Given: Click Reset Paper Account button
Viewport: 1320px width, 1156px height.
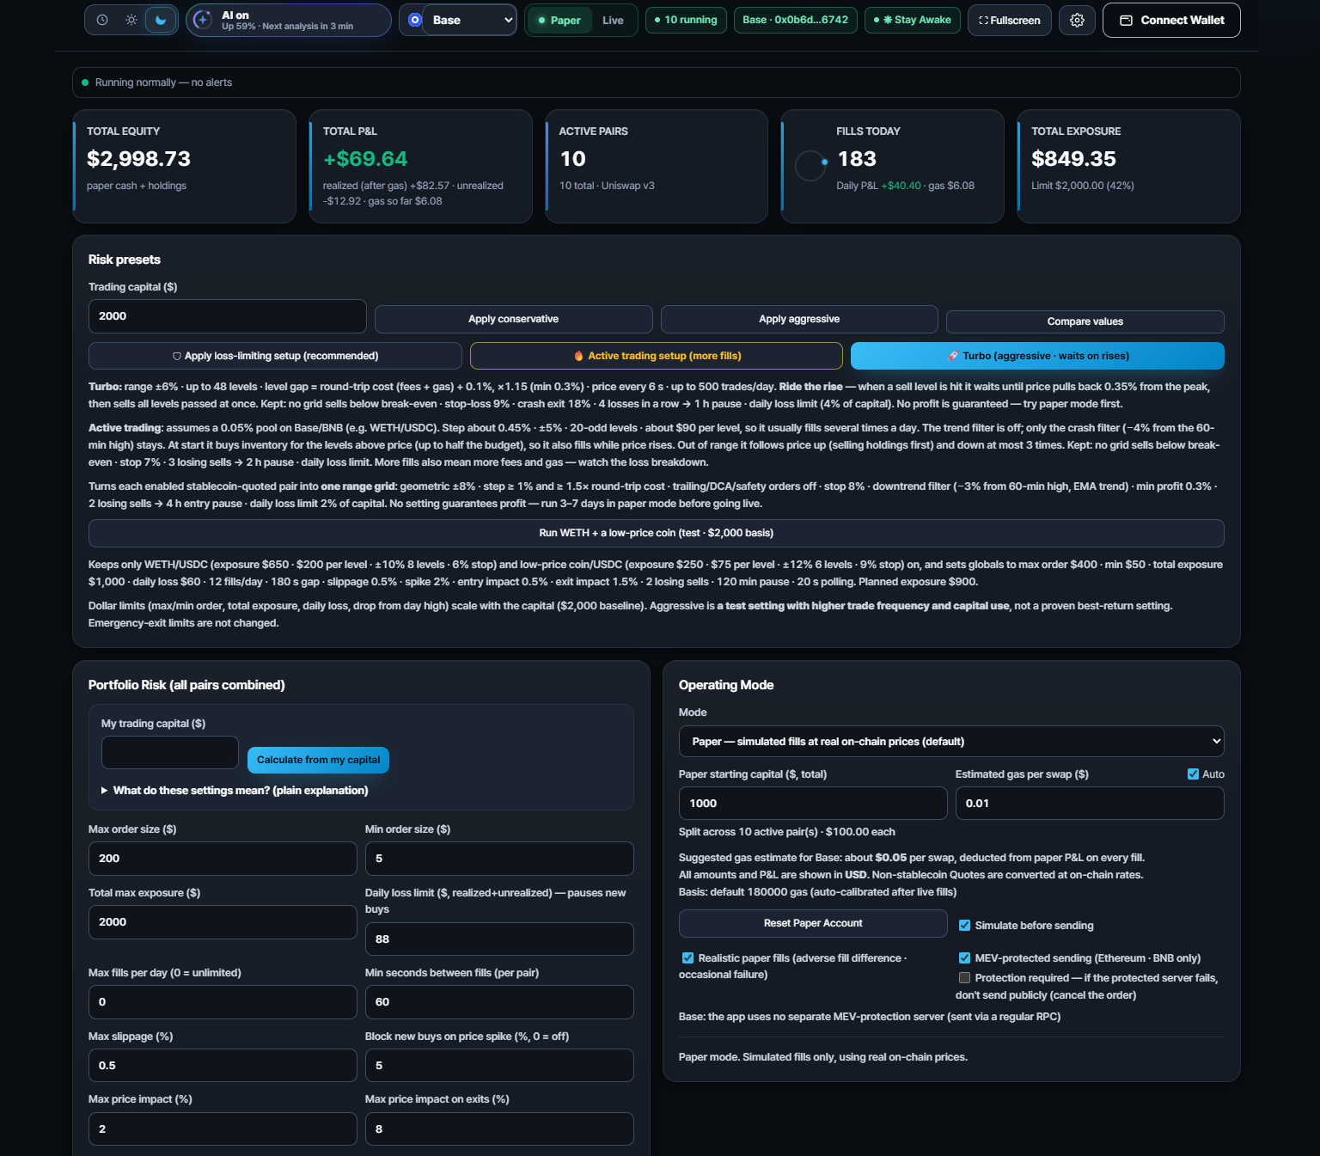Looking at the screenshot, I should pyautogui.click(x=813, y=923).
